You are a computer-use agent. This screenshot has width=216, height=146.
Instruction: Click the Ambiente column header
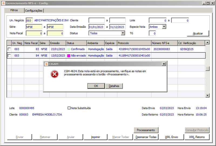(x=96, y=43)
